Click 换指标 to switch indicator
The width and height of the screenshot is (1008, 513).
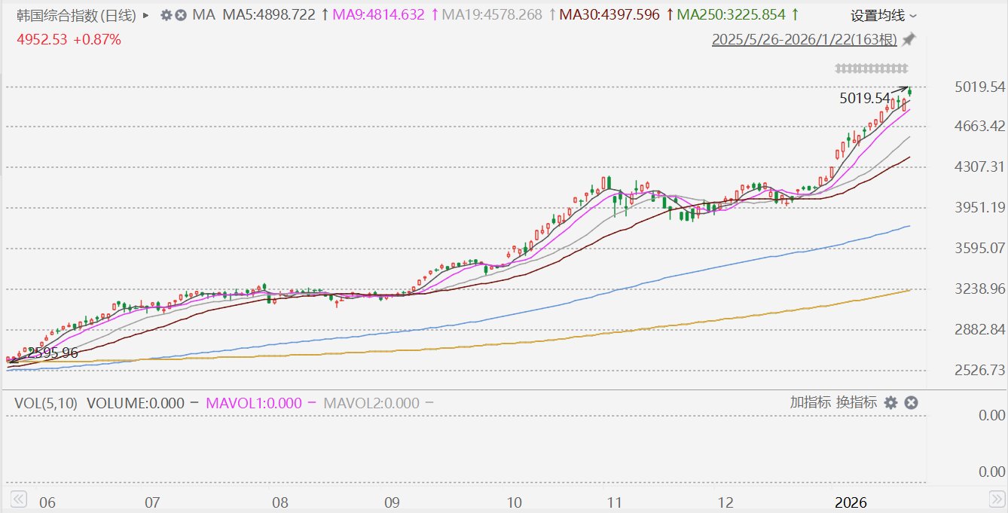click(x=856, y=403)
